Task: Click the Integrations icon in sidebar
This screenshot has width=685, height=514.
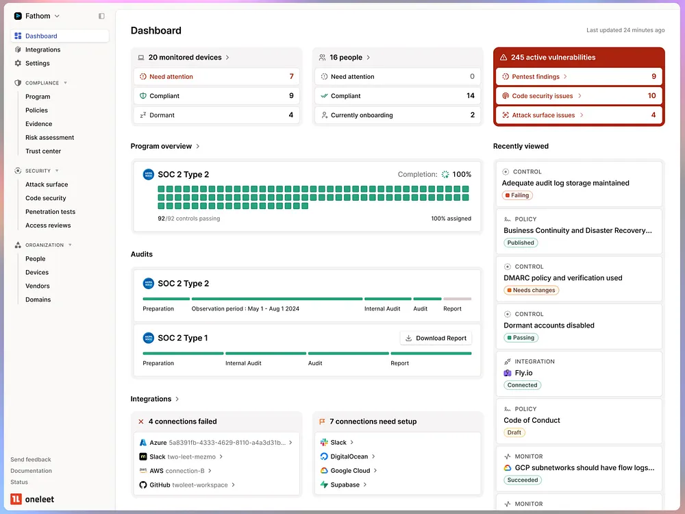Action: pyautogui.click(x=18, y=49)
